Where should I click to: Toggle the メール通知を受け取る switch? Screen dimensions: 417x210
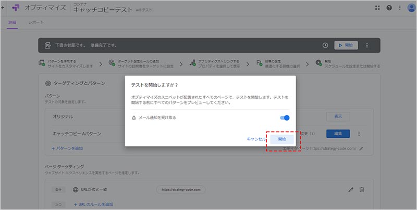point(285,118)
